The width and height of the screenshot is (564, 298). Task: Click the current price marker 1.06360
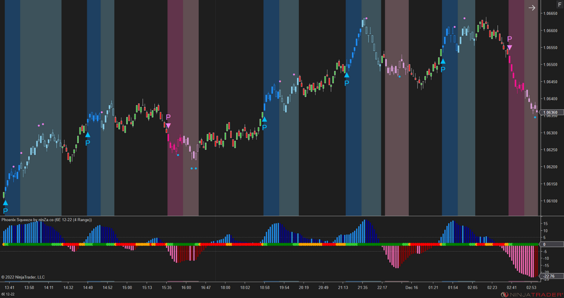[550, 113]
